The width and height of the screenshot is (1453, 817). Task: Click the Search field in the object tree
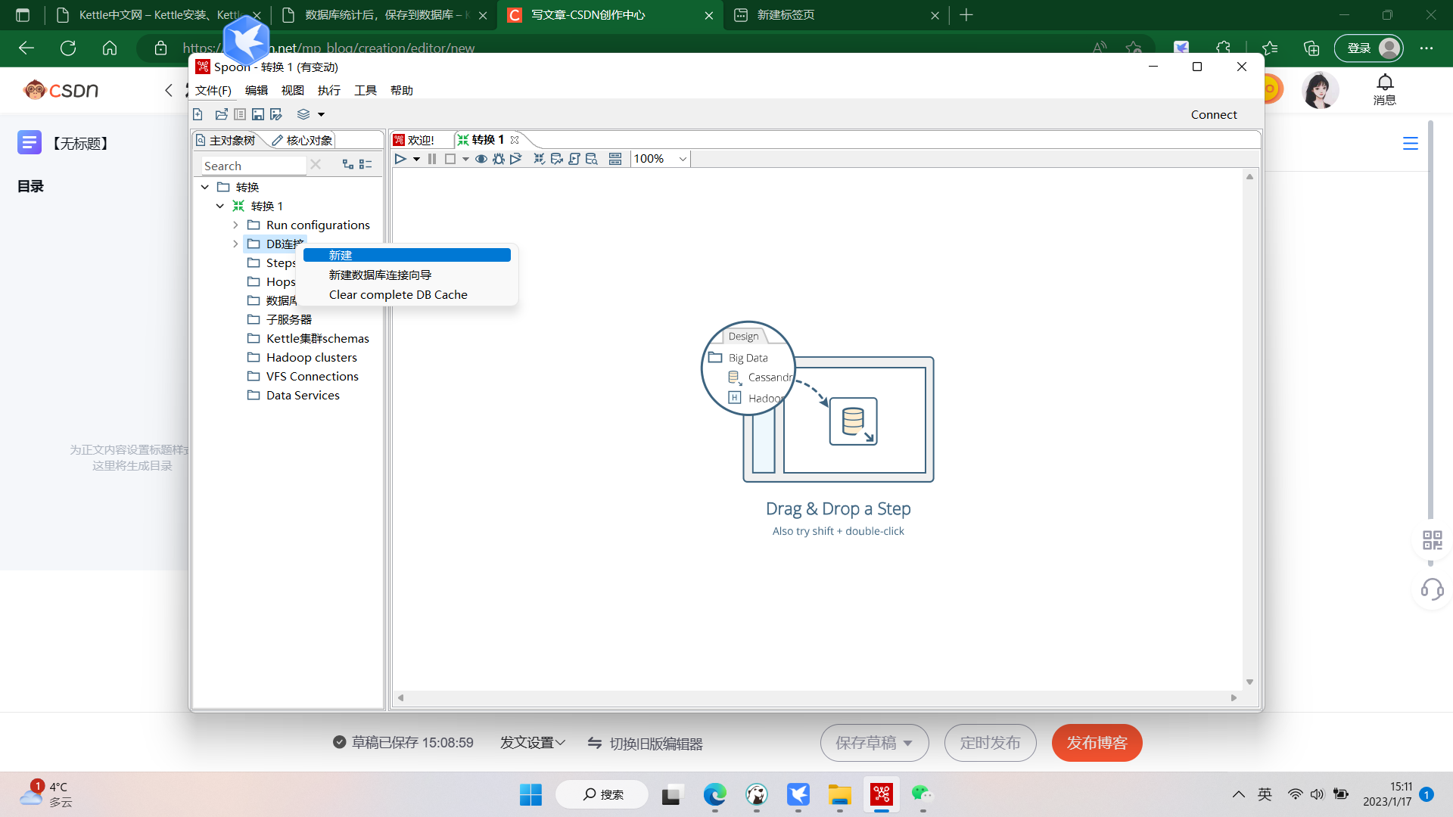click(x=253, y=166)
